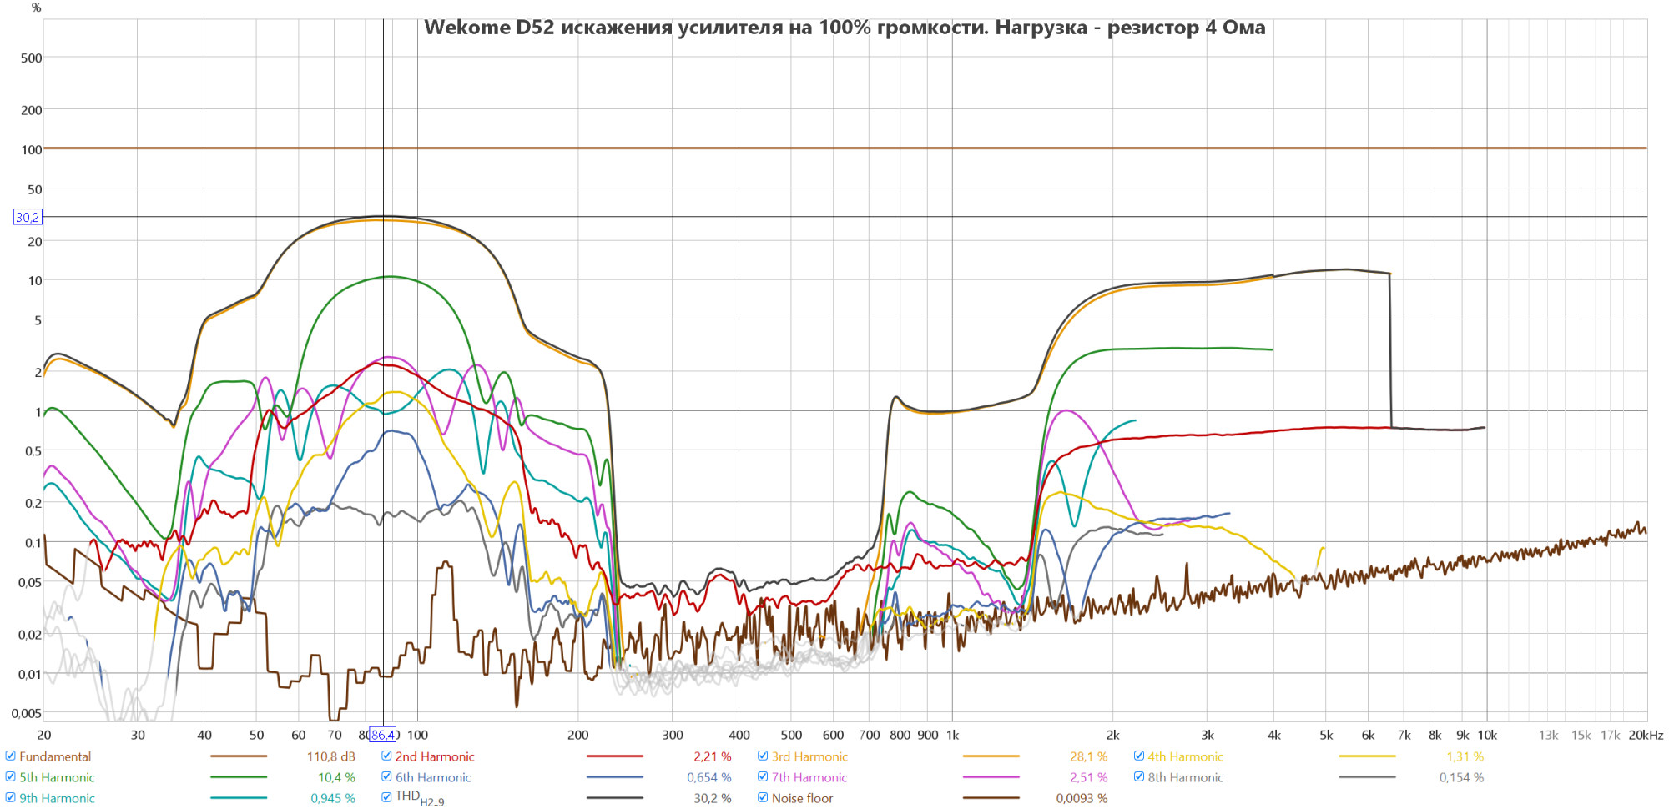This screenshot has height=809, width=1669.
Task: Click the 0,005 label on the Y axis
Action: (26, 713)
